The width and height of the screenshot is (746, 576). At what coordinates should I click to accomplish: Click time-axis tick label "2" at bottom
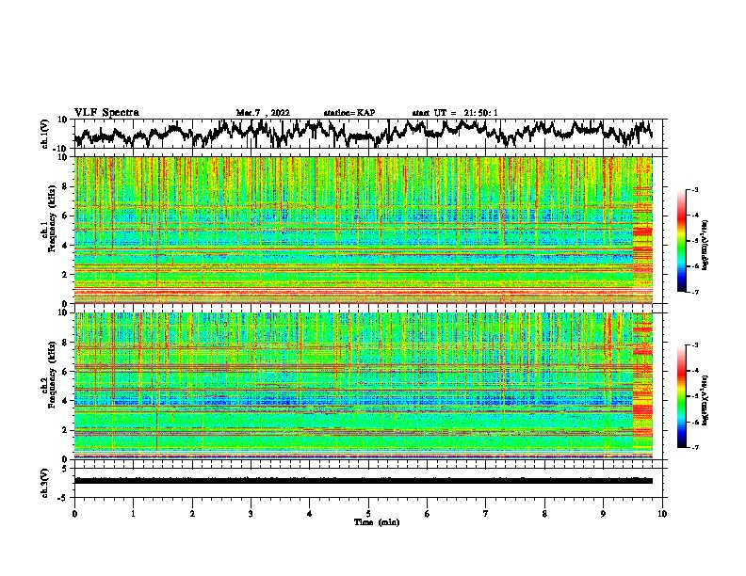[192, 514]
